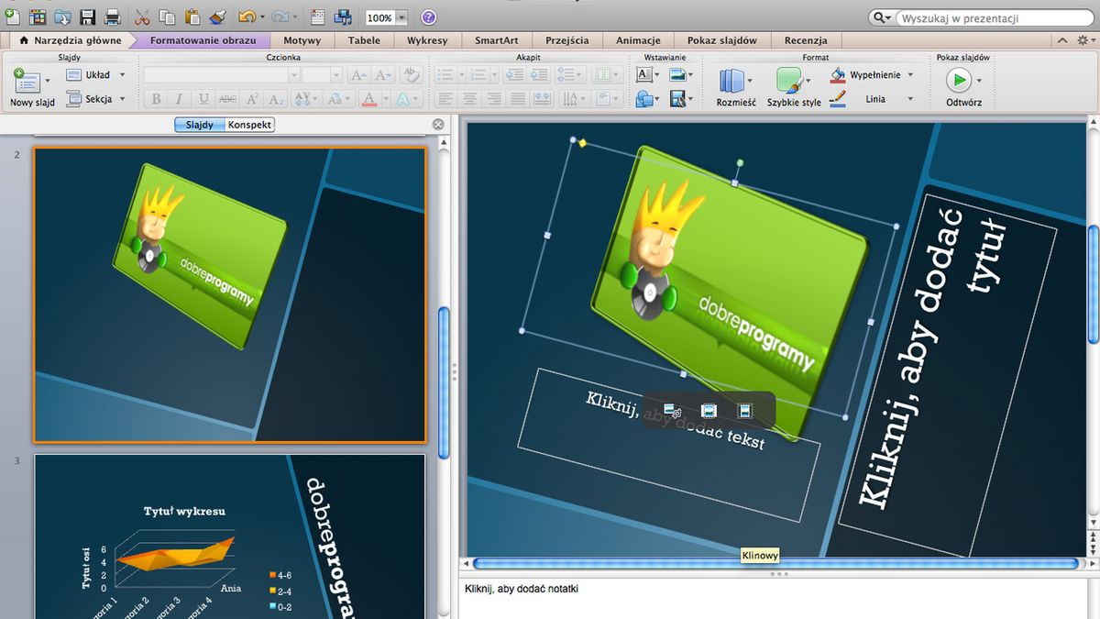Close the slides pane with X
Screen dimensions: 1100x619
(438, 125)
